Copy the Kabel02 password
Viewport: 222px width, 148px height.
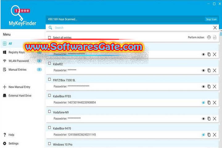click(209, 70)
